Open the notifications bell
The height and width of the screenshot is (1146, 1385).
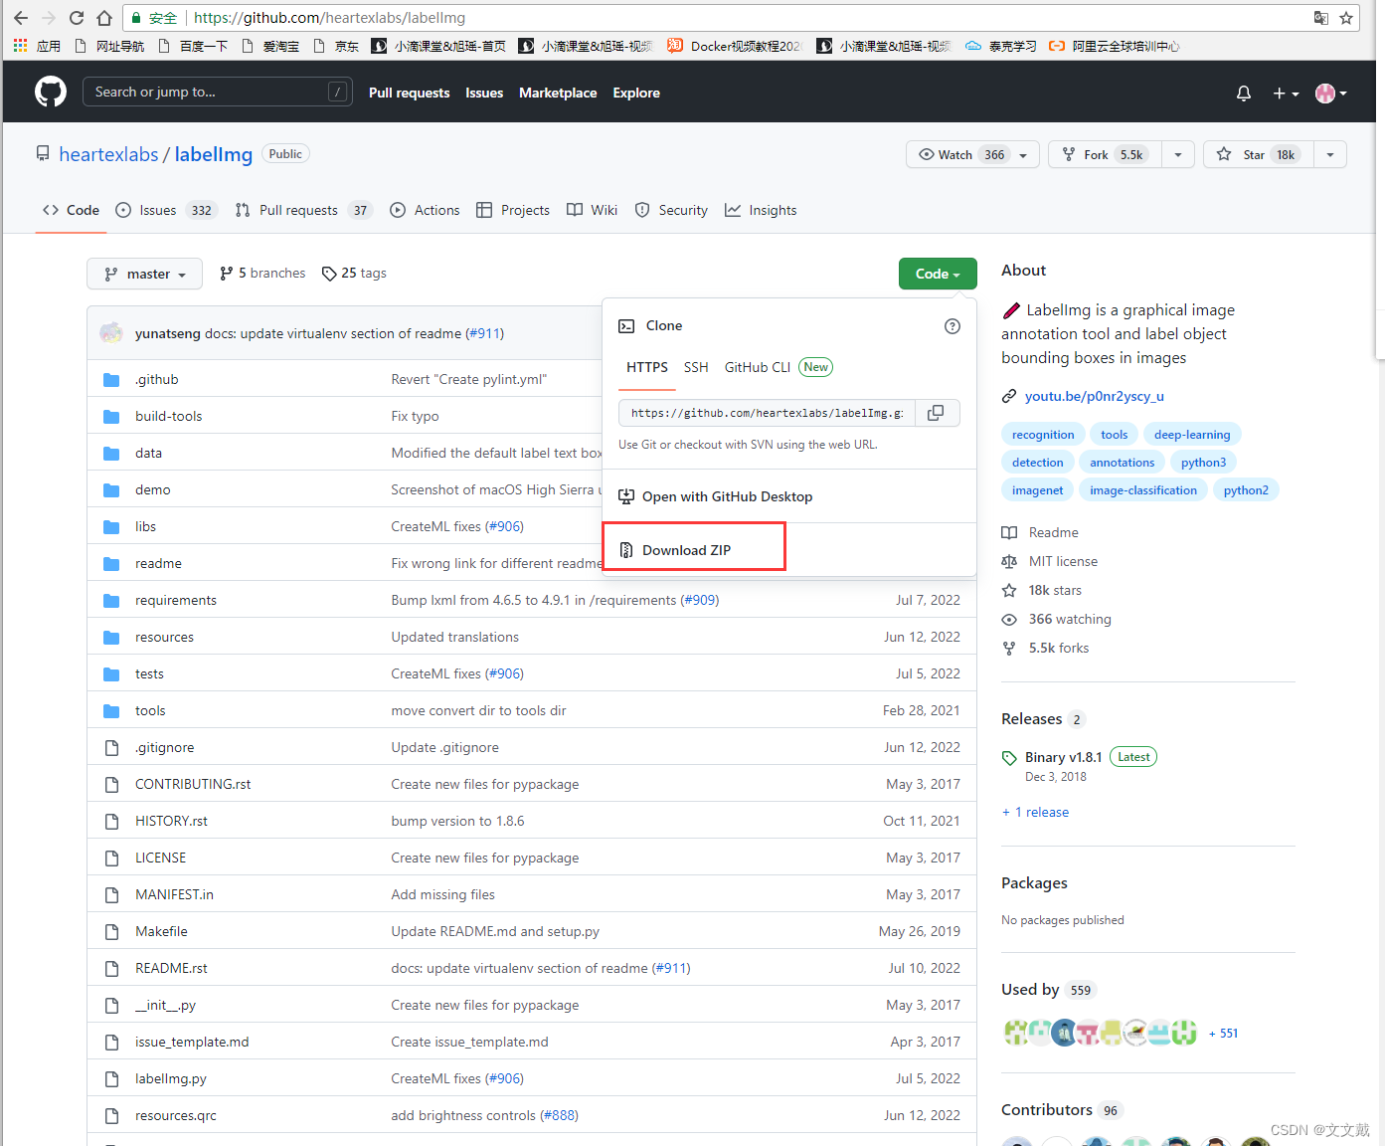coord(1244,93)
